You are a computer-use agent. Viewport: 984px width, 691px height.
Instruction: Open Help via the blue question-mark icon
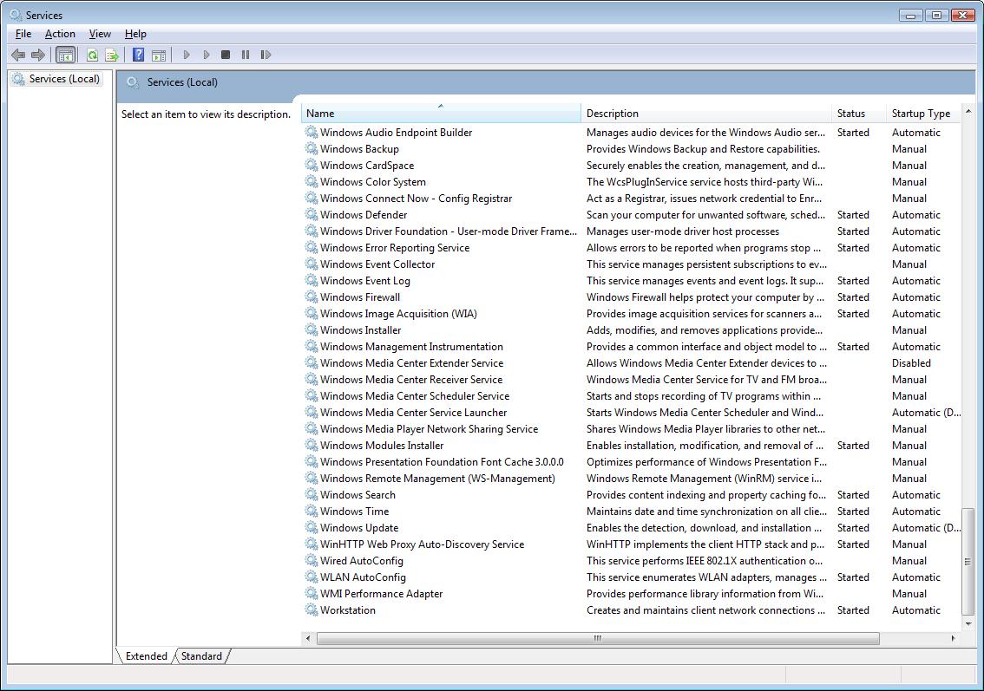[x=138, y=55]
